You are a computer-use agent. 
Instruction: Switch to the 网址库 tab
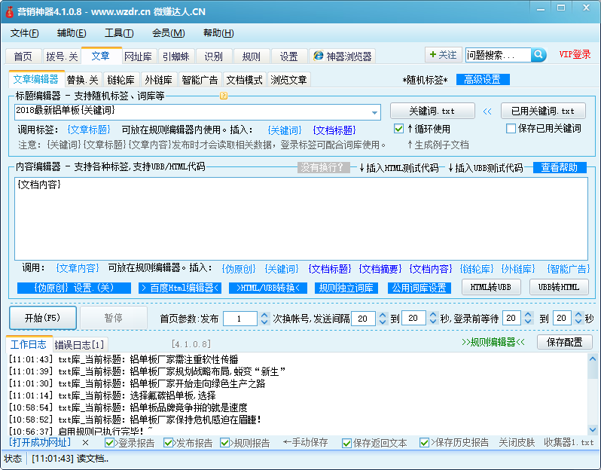click(138, 56)
